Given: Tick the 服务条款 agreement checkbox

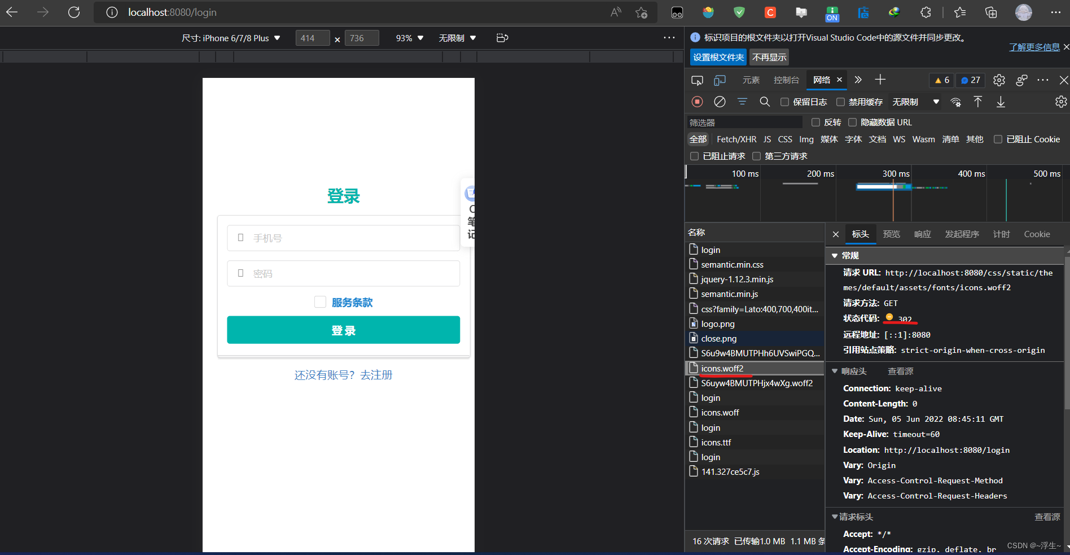Looking at the screenshot, I should [320, 302].
